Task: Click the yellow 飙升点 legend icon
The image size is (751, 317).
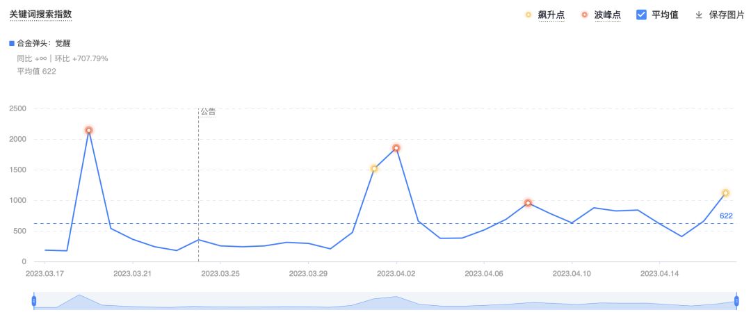Action: [528, 15]
